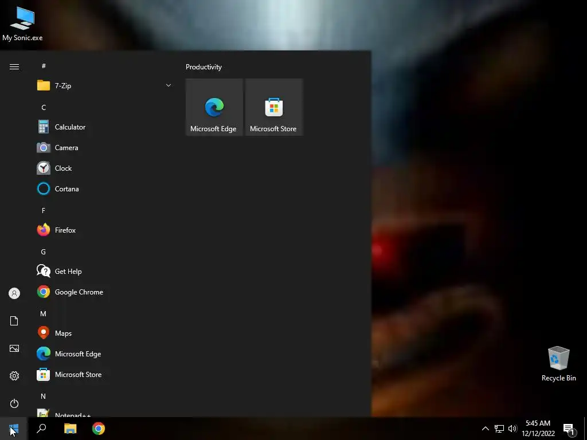Screen dimensions: 587x440
Task: Open taskbar Search magnifier
Action: [x=41, y=429]
